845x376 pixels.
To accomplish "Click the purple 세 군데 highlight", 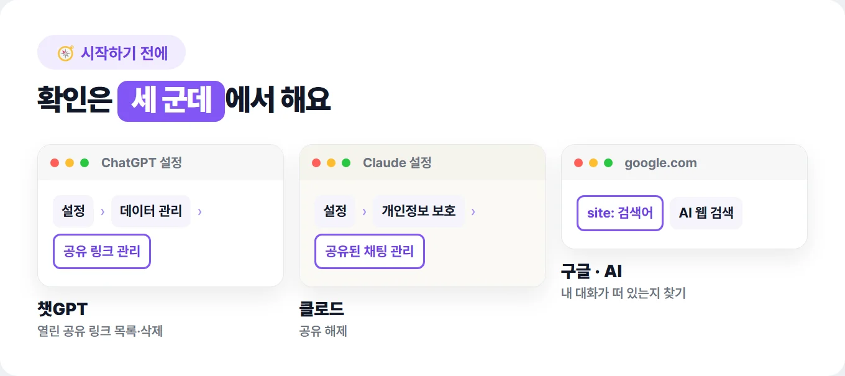I will pyautogui.click(x=171, y=101).
